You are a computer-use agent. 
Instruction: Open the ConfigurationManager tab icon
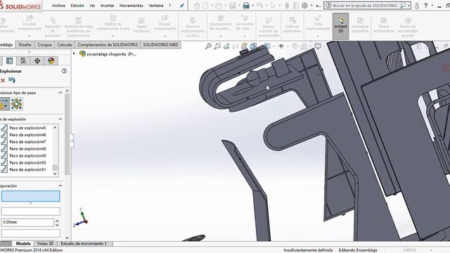pyautogui.click(x=23, y=61)
